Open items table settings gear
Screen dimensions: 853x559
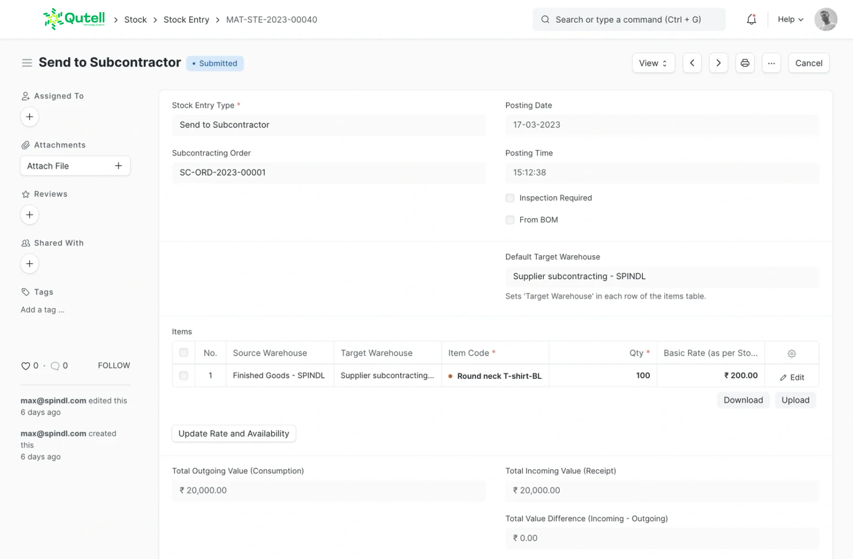tap(791, 353)
